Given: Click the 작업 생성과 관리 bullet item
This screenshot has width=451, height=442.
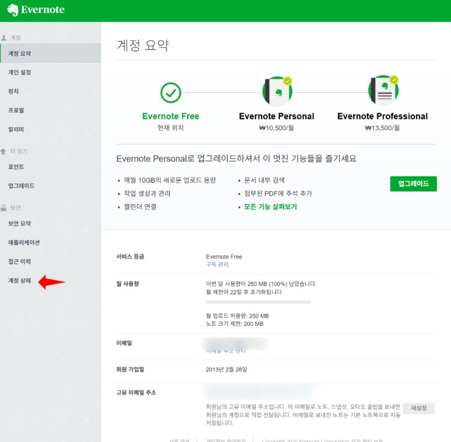Looking at the screenshot, I should click(x=147, y=194).
